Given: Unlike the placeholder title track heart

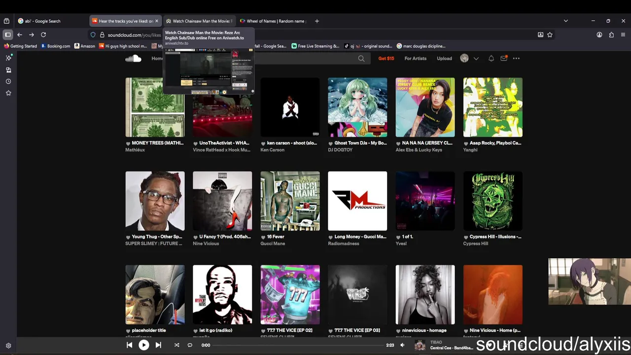Looking at the screenshot, I should [128, 331].
